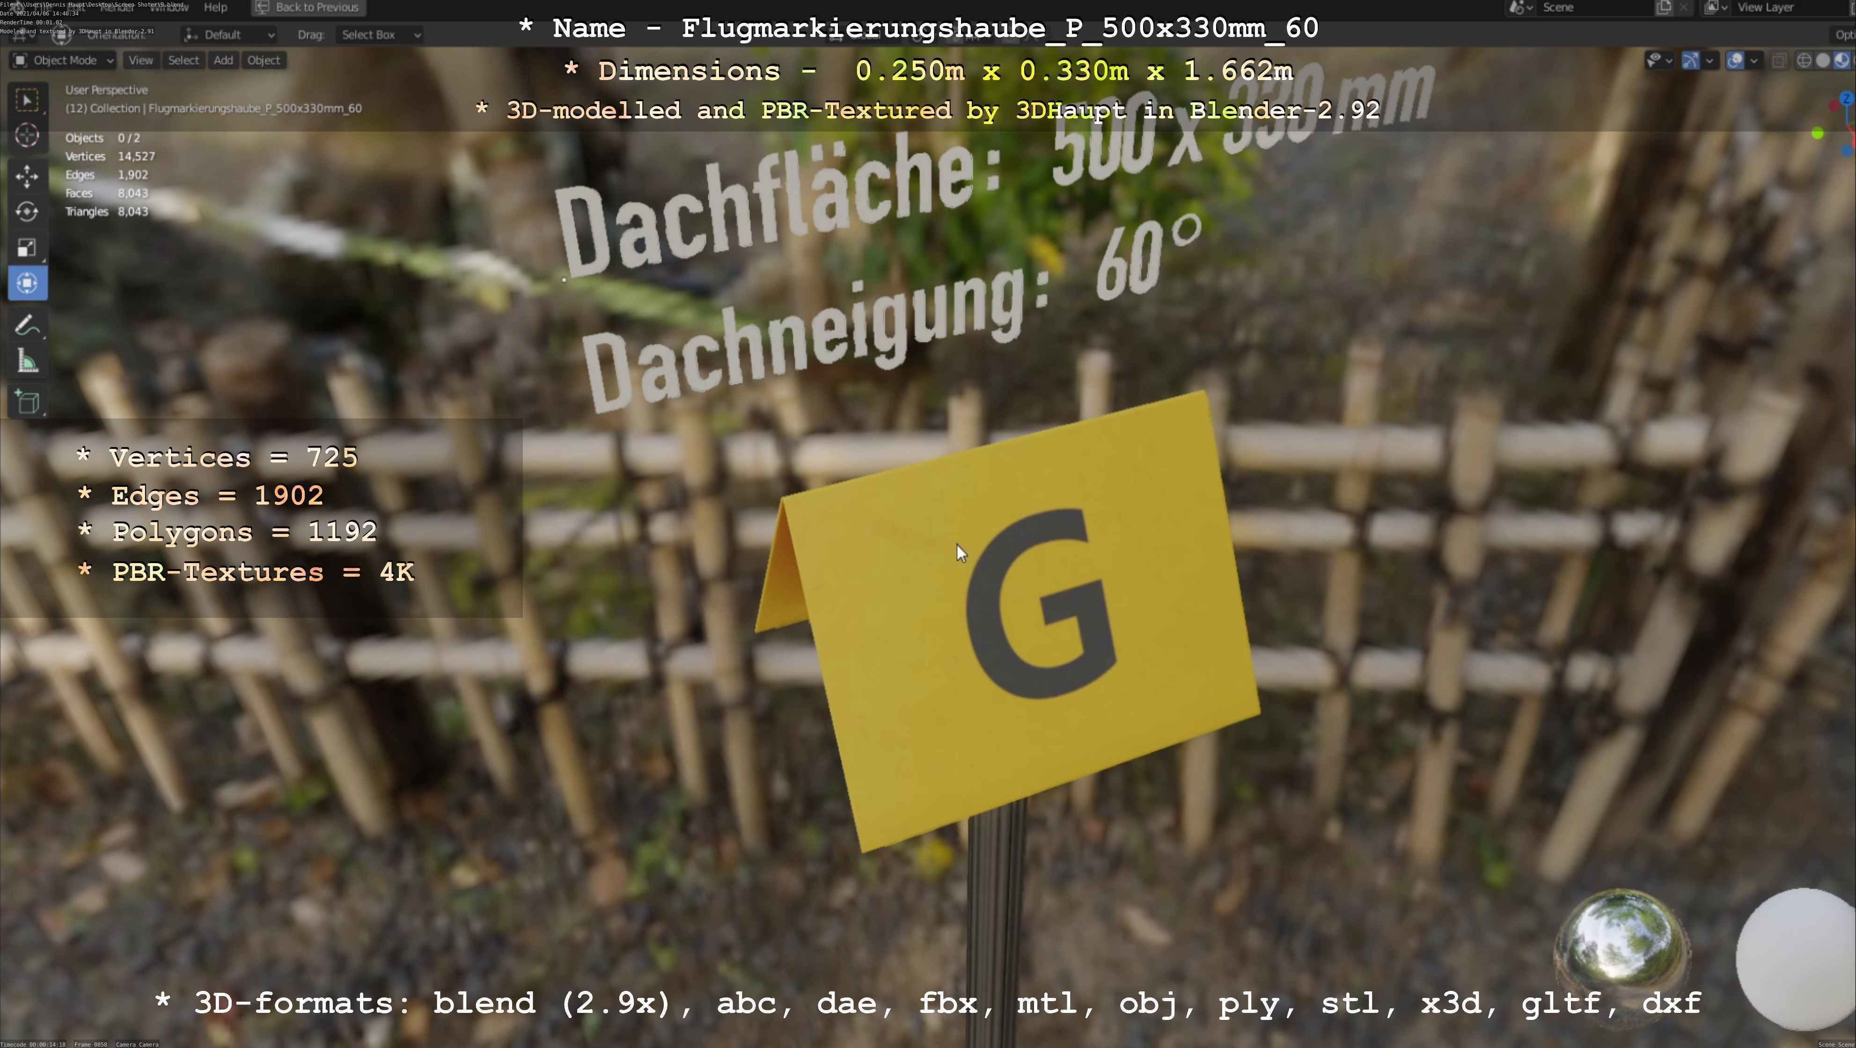The width and height of the screenshot is (1856, 1048).
Task: Choose the Annotate tool
Action: click(27, 326)
